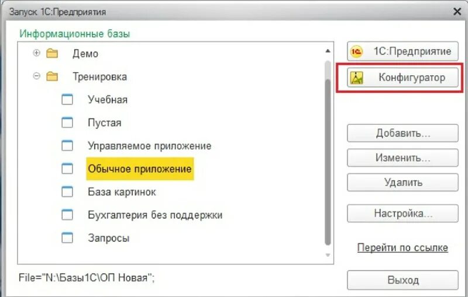The width and height of the screenshot is (468, 297).
Task: Click the Демо folder icon
Action: tap(52, 53)
